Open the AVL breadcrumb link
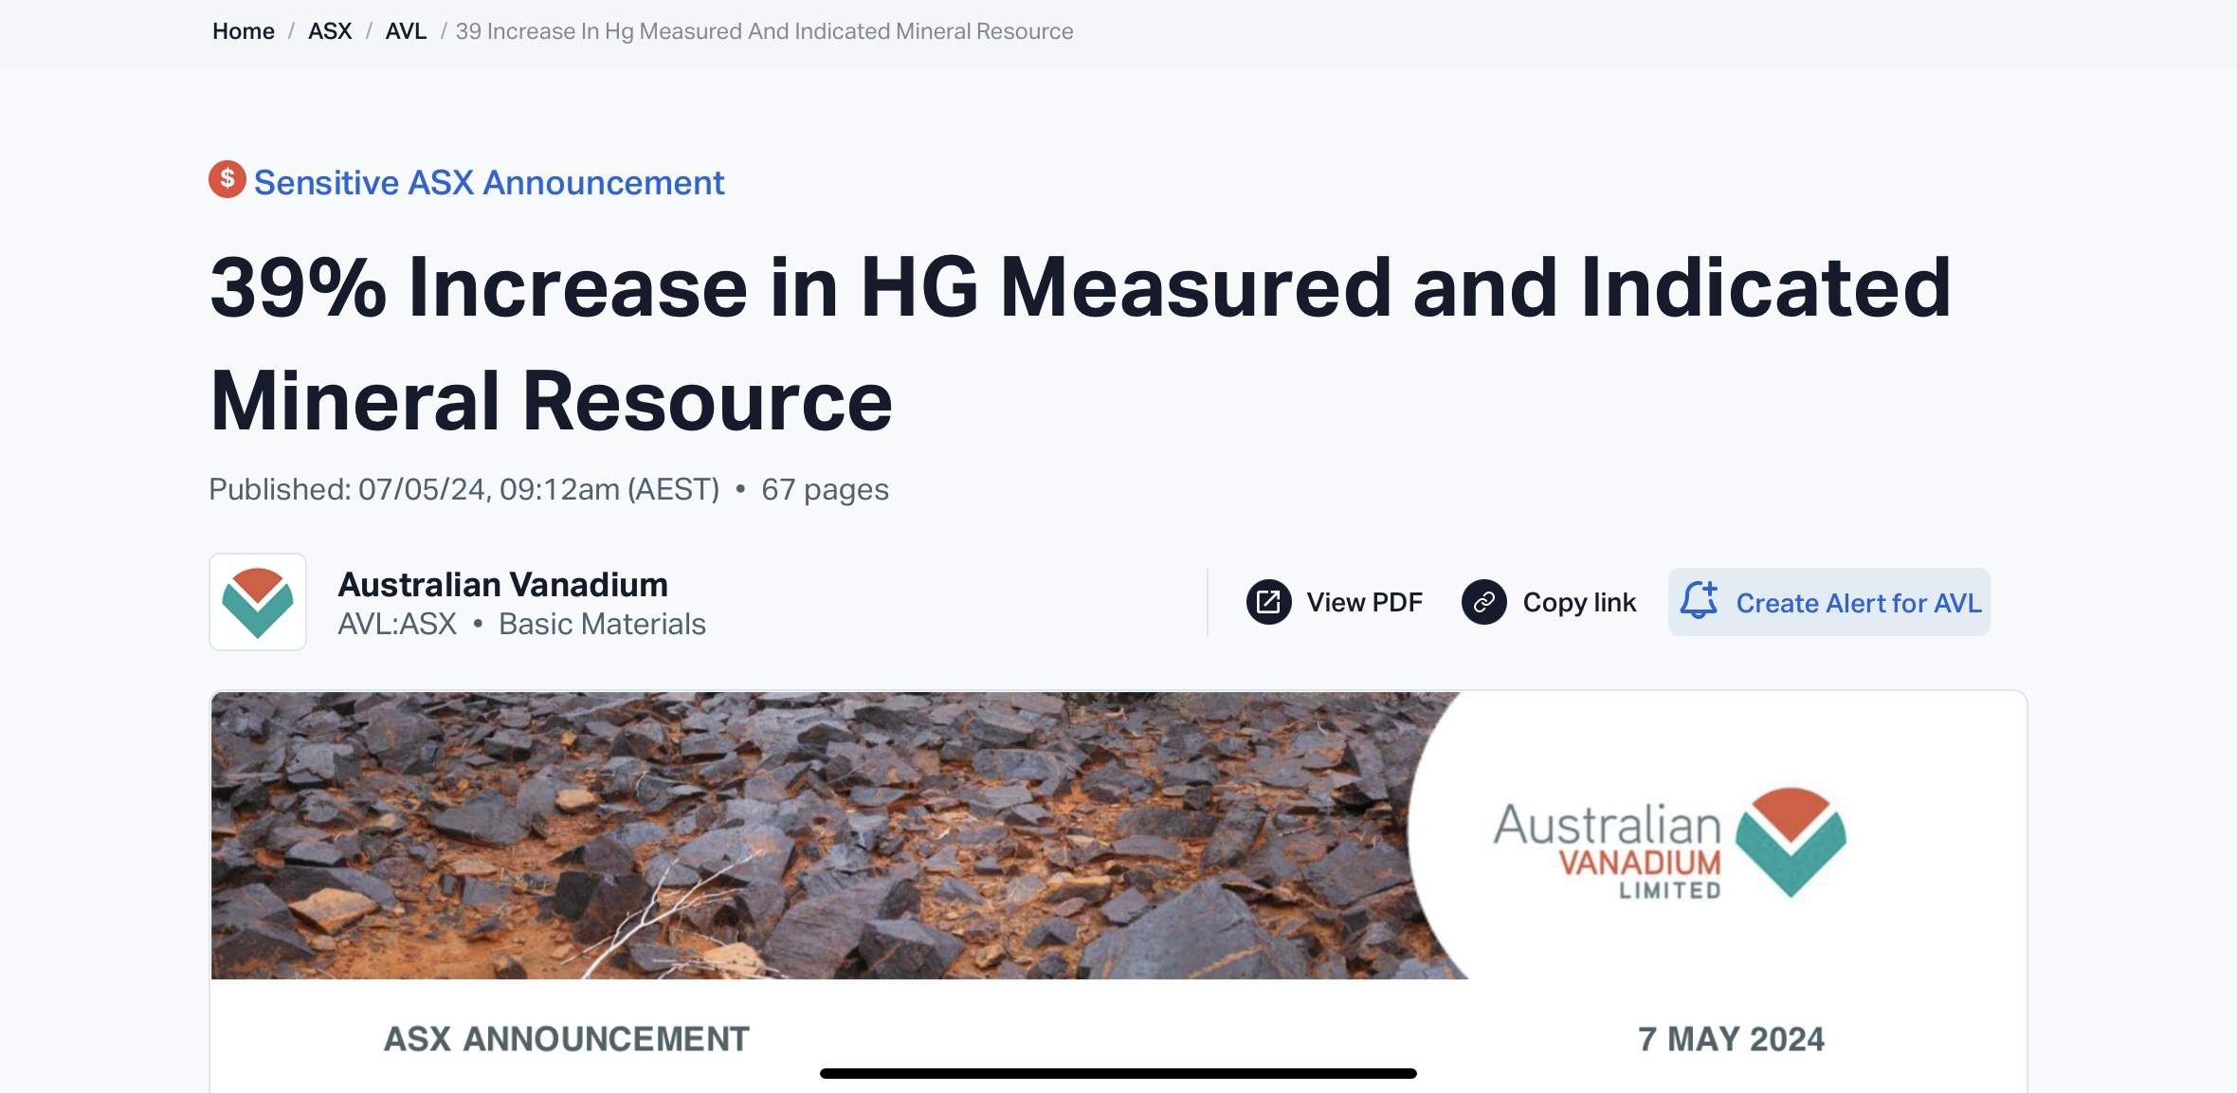This screenshot has width=2237, height=1093. 406,31
